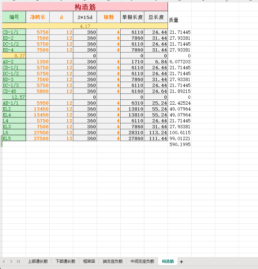Viewport: 258px width, 269px height.
Task: Select the 5800 span length cell
Action: (38, 91)
